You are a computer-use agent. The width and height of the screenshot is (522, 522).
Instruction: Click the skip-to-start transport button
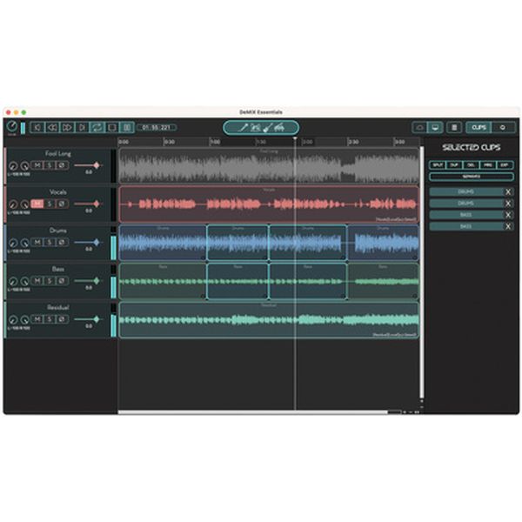(37, 127)
